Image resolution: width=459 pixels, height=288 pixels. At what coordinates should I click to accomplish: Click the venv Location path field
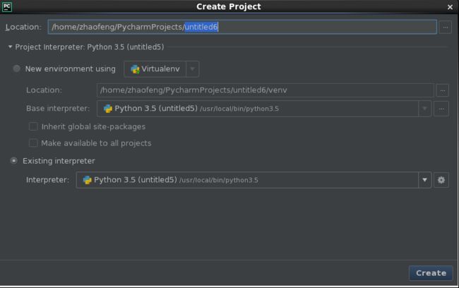coord(266,90)
